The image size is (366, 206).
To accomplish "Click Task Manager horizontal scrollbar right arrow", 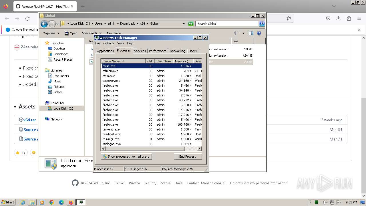I will point(199,149).
